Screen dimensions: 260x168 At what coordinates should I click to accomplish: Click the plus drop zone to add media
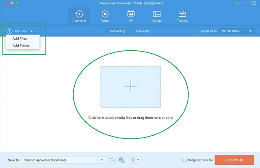point(130,86)
